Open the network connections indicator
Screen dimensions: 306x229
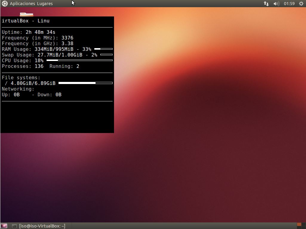[266, 4]
